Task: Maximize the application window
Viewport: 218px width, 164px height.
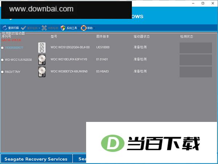Action: click(x=203, y=3)
